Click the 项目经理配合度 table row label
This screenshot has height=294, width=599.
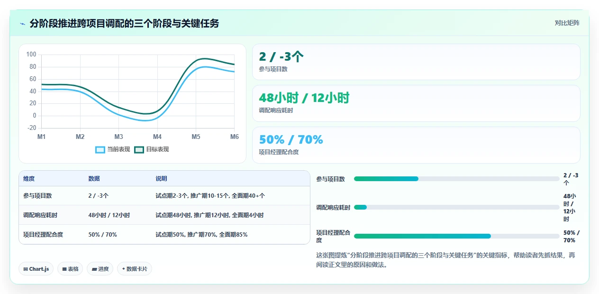(43, 234)
